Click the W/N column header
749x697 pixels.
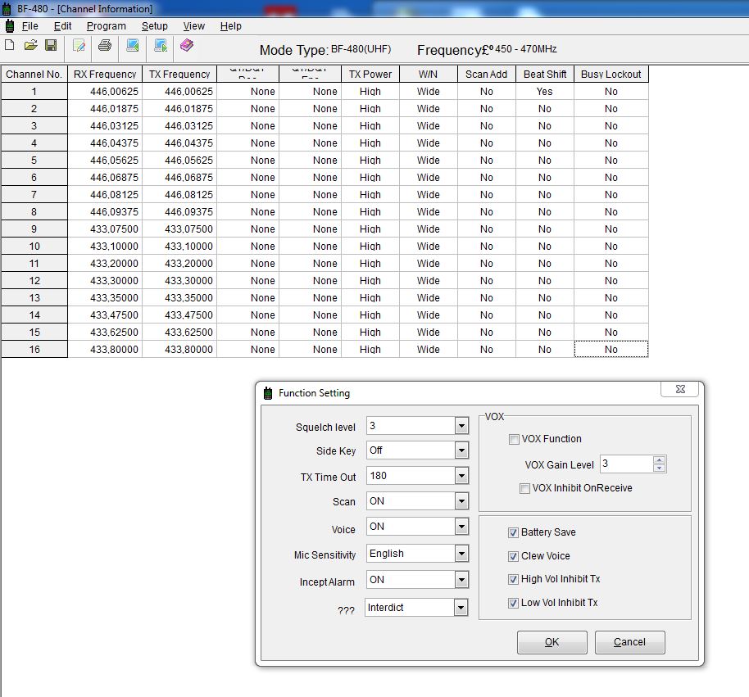pos(428,74)
